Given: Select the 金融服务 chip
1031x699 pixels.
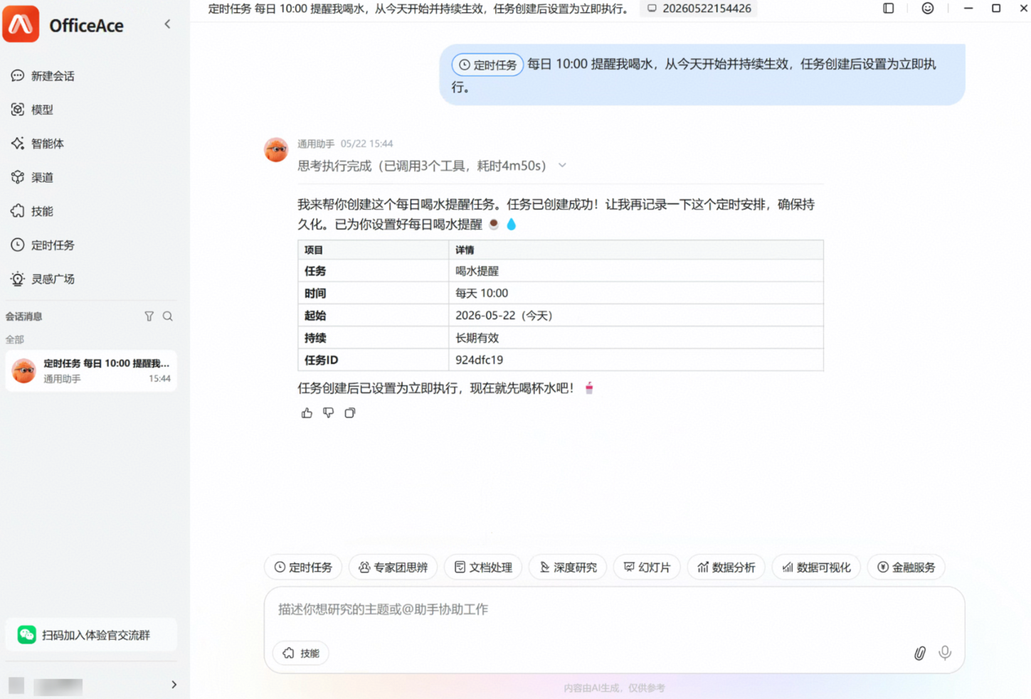Looking at the screenshot, I should pyautogui.click(x=906, y=567).
